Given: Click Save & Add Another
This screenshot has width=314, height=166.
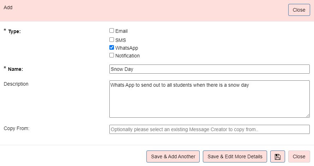Looking at the screenshot, I should [173, 156].
